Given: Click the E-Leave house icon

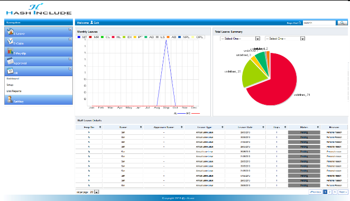Looking at the screenshot, I should pos(10,32).
